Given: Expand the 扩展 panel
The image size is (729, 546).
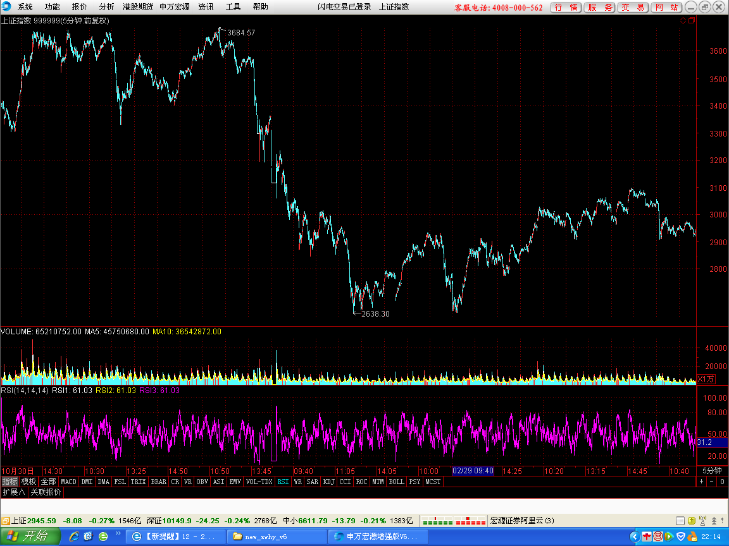Looking at the screenshot, I should point(14,492).
